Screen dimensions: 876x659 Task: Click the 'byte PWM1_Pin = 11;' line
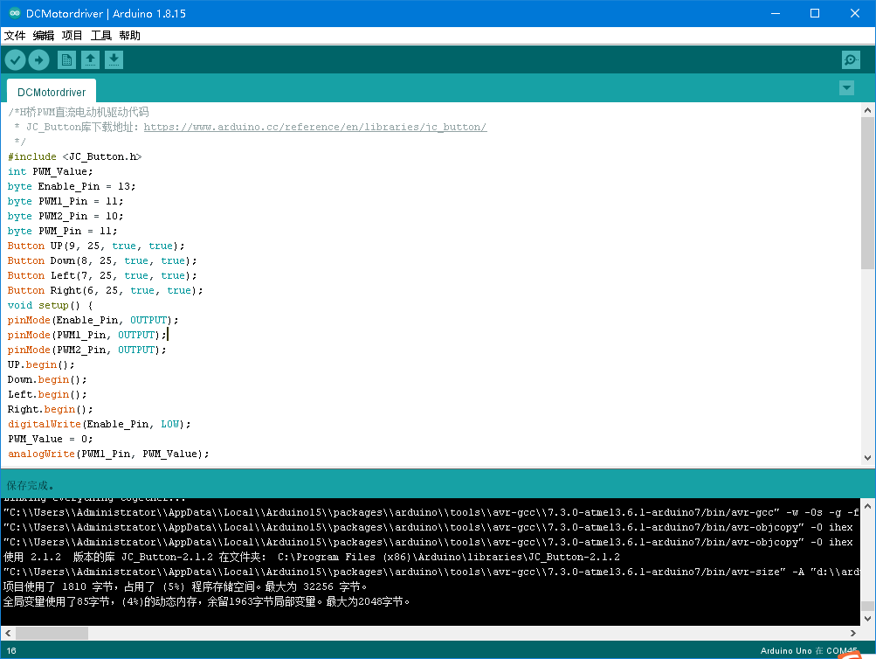click(x=66, y=201)
